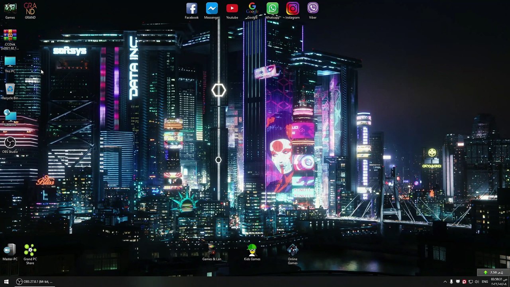Open the Google shortcut

[x=252, y=11]
